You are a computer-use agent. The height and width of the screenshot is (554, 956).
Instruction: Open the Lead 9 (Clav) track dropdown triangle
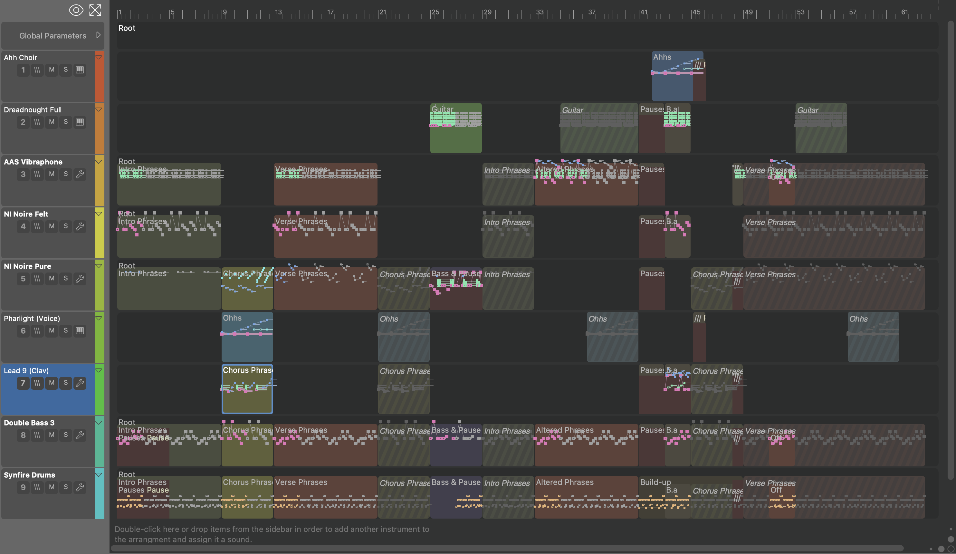(x=99, y=371)
